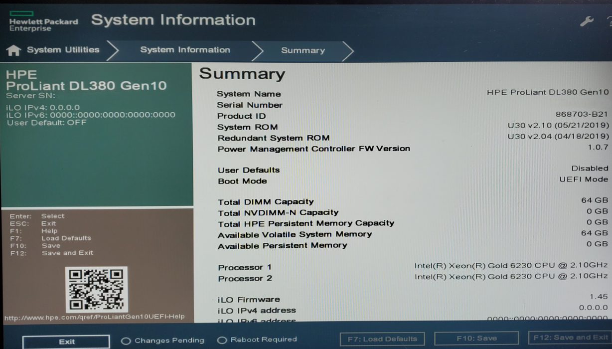
Task: Click Processor 1 Xeon Gold 6230 value
Action: (x=511, y=265)
